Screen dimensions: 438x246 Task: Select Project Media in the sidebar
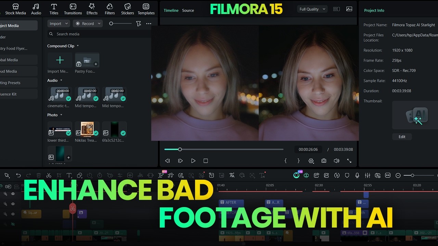(19, 26)
